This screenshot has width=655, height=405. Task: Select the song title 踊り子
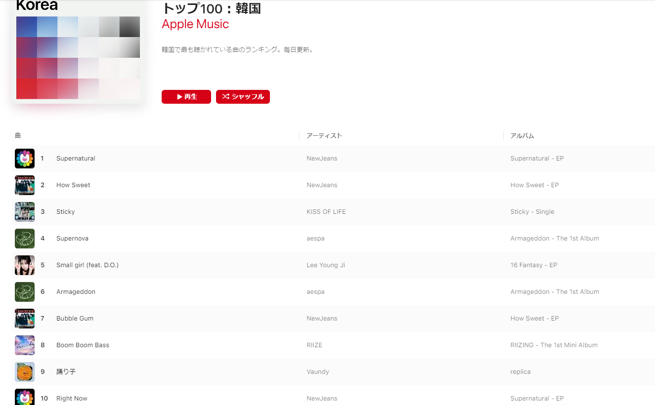click(66, 372)
